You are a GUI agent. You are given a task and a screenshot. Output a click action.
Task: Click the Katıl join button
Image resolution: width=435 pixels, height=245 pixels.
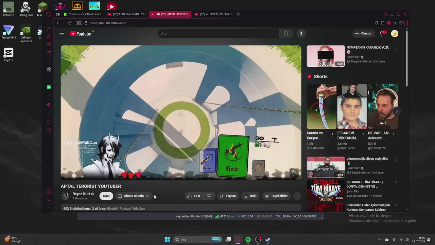tap(106, 196)
